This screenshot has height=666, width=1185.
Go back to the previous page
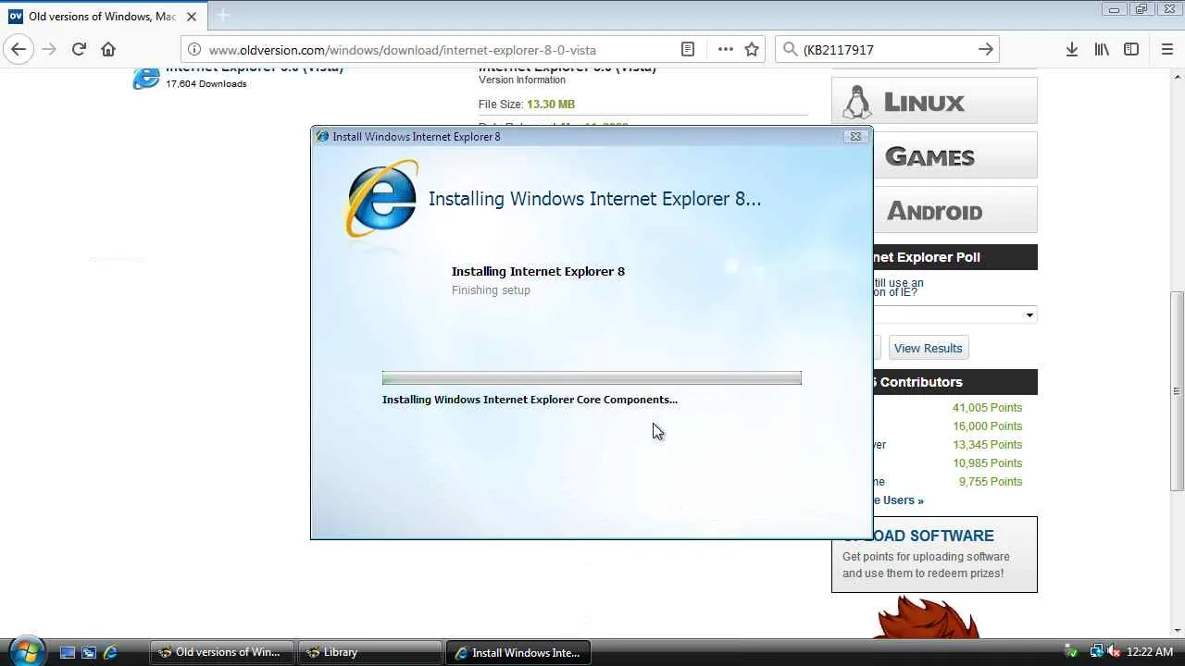click(x=19, y=49)
